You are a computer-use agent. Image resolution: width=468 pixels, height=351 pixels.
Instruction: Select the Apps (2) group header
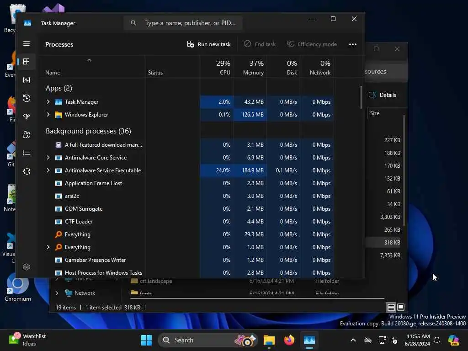click(59, 88)
